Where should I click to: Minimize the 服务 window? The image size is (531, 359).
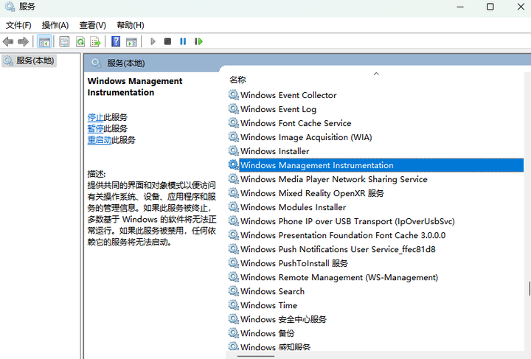(x=460, y=7)
